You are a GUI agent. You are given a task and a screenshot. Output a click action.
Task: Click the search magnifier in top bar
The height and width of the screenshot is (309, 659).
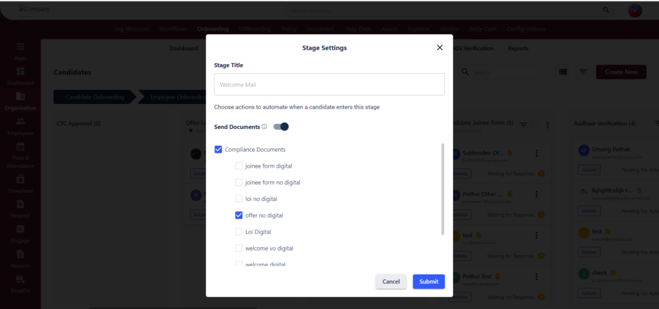tap(606, 10)
